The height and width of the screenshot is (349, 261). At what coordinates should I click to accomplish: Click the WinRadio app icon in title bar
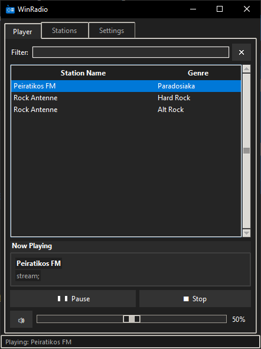(x=10, y=9)
